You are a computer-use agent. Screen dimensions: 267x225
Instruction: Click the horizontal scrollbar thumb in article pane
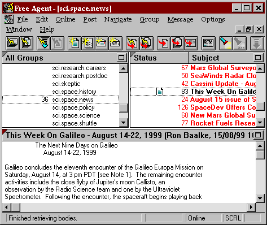pyautogui.click(x=16, y=207)
